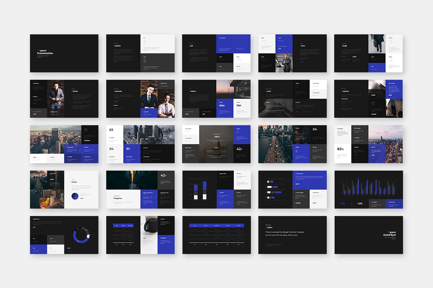433x288 pixels.
Task: Select the slide with the blue donut chart
Action: click(x=64, y=235)
